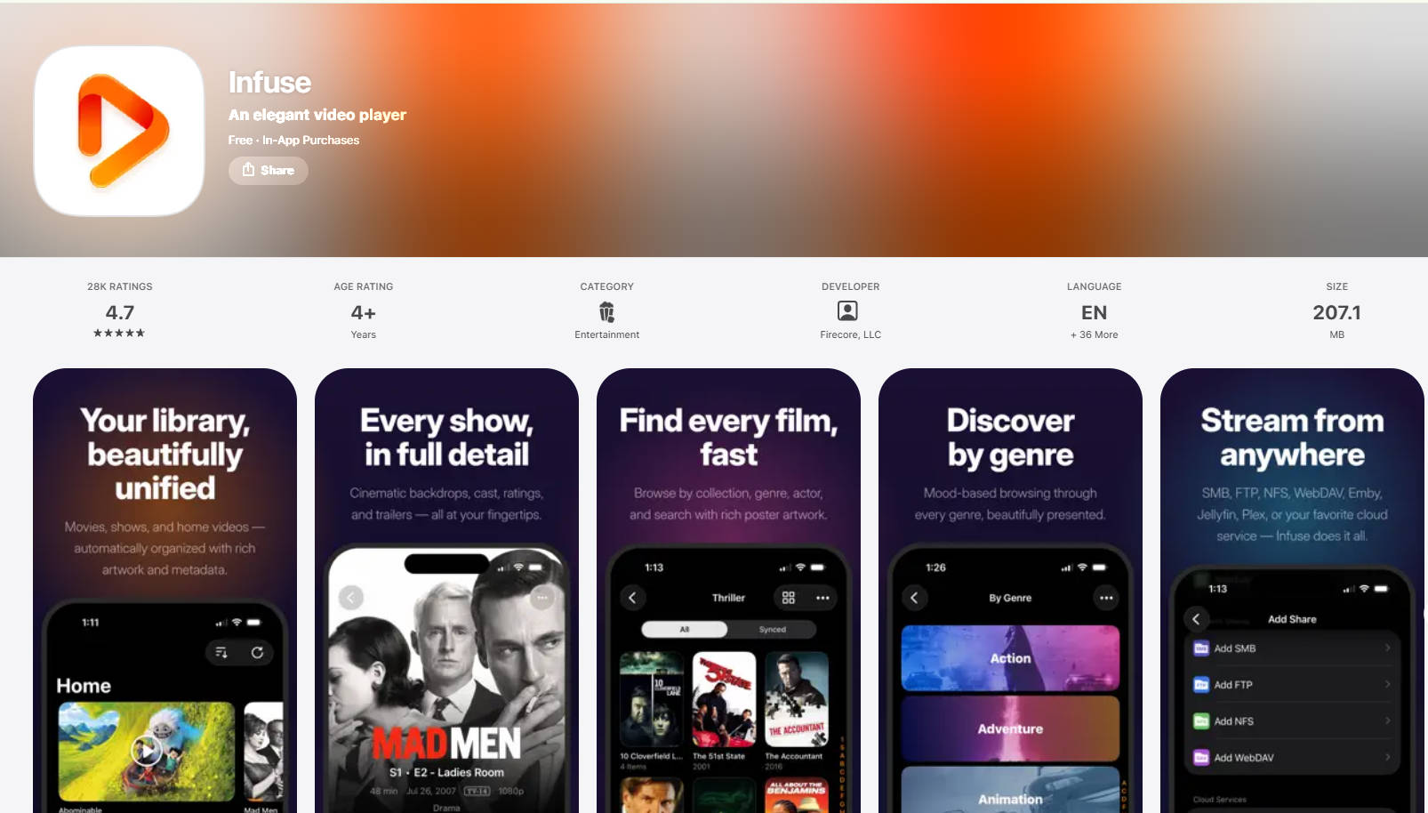
Task: Click the 4.7 rating value
Action: pyautogui.click(x=119, y=312)
